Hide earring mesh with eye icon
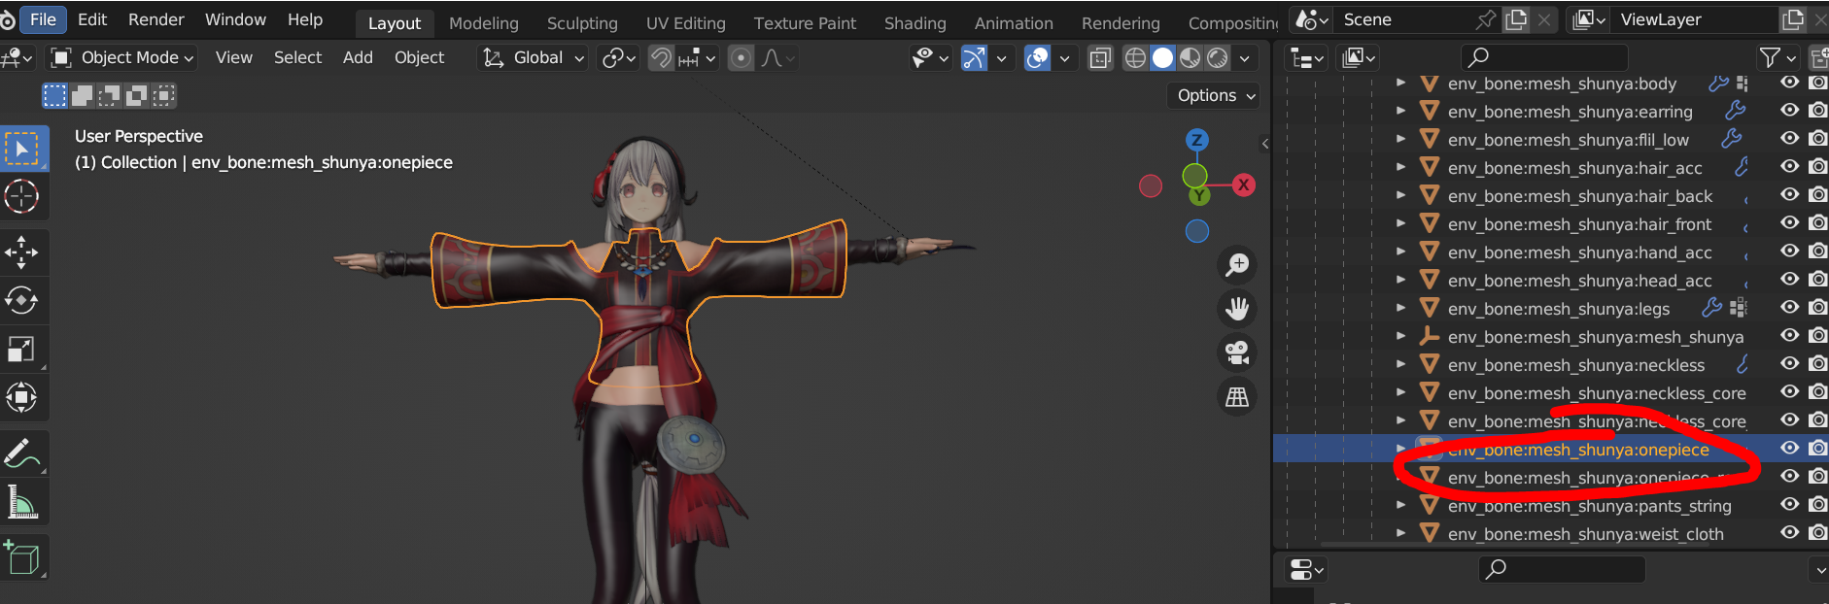The height and width of the screenshot is (604, 1829). (1789, 111)
